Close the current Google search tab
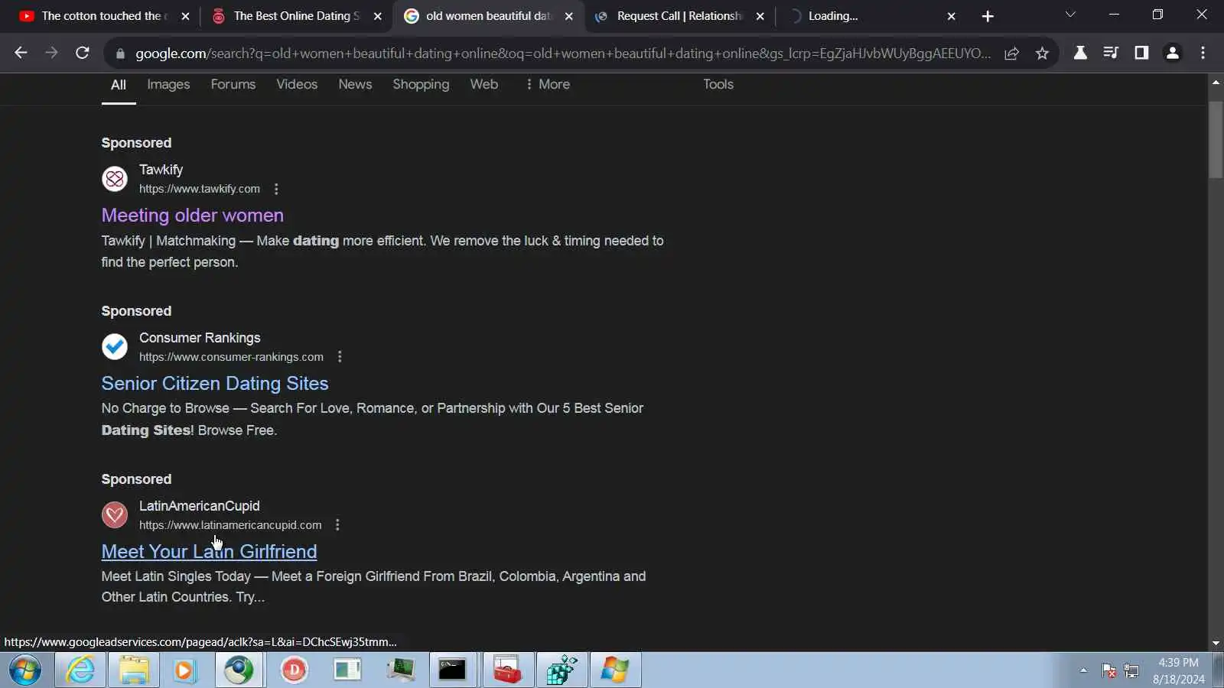Image resolution: width=1224 pixels, height=688 pixels. 568,16
